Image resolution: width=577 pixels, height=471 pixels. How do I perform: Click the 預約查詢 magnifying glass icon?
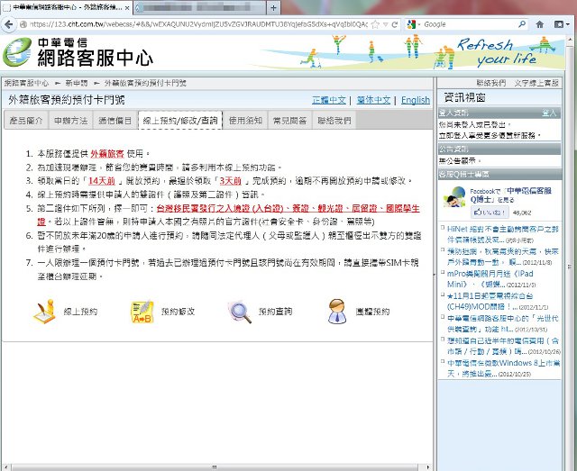[x=240, y=312]
